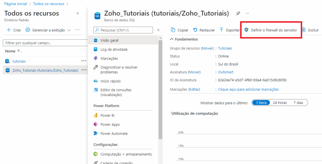Viewport: 322px width, 164px height.
Task: Open the Power Apps sidebar item
Action: click(107, 124)
